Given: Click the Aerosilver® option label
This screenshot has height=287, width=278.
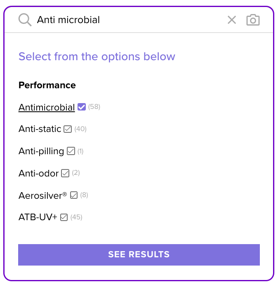Looking at the screenshot, I should click(42, 195).
